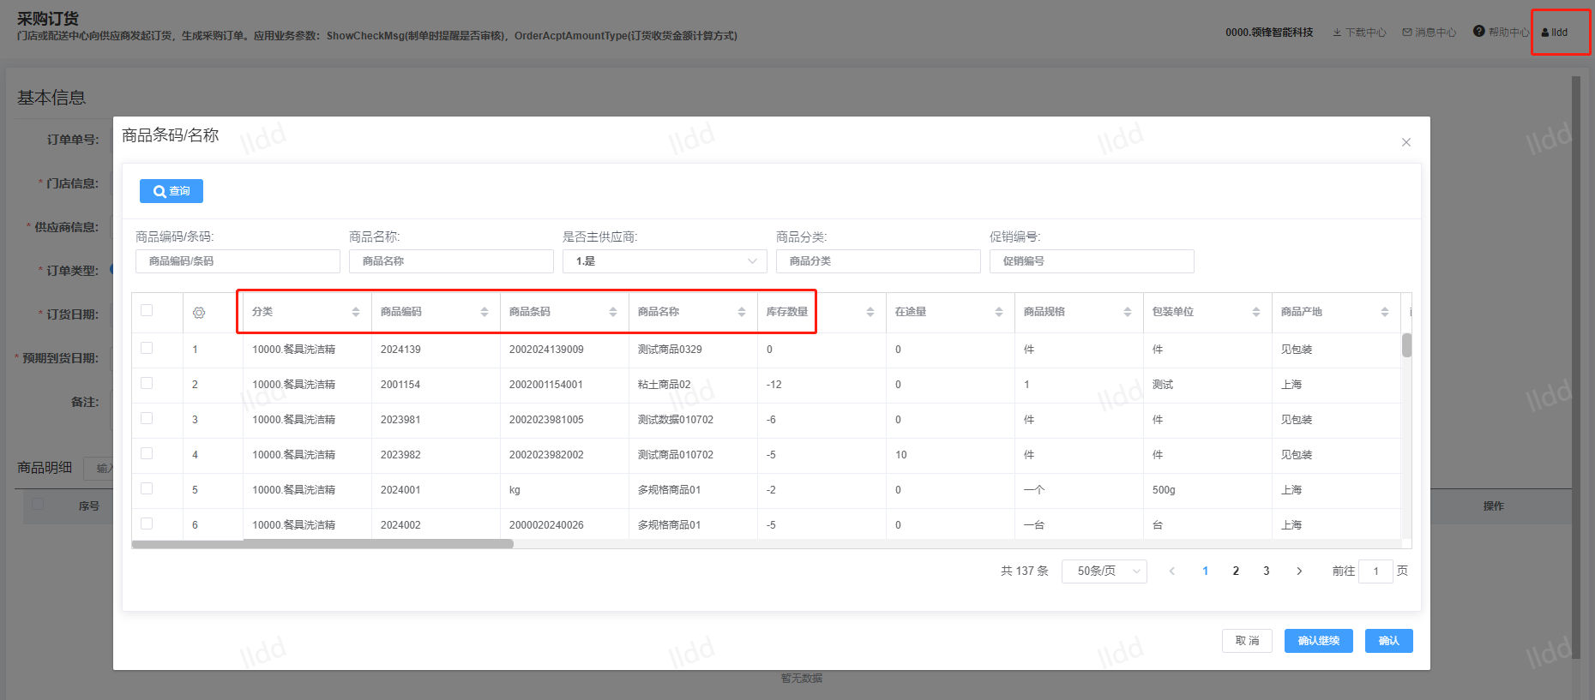Open the lldd user account menu
The image size is (1595, 700).
tap(1556, 33)
